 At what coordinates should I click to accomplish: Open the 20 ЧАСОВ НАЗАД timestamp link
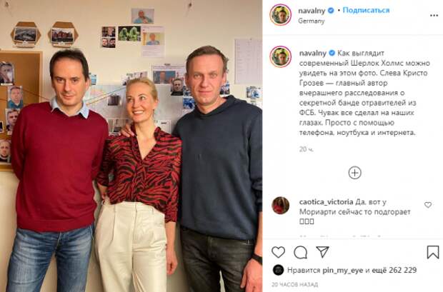point(294,284)
